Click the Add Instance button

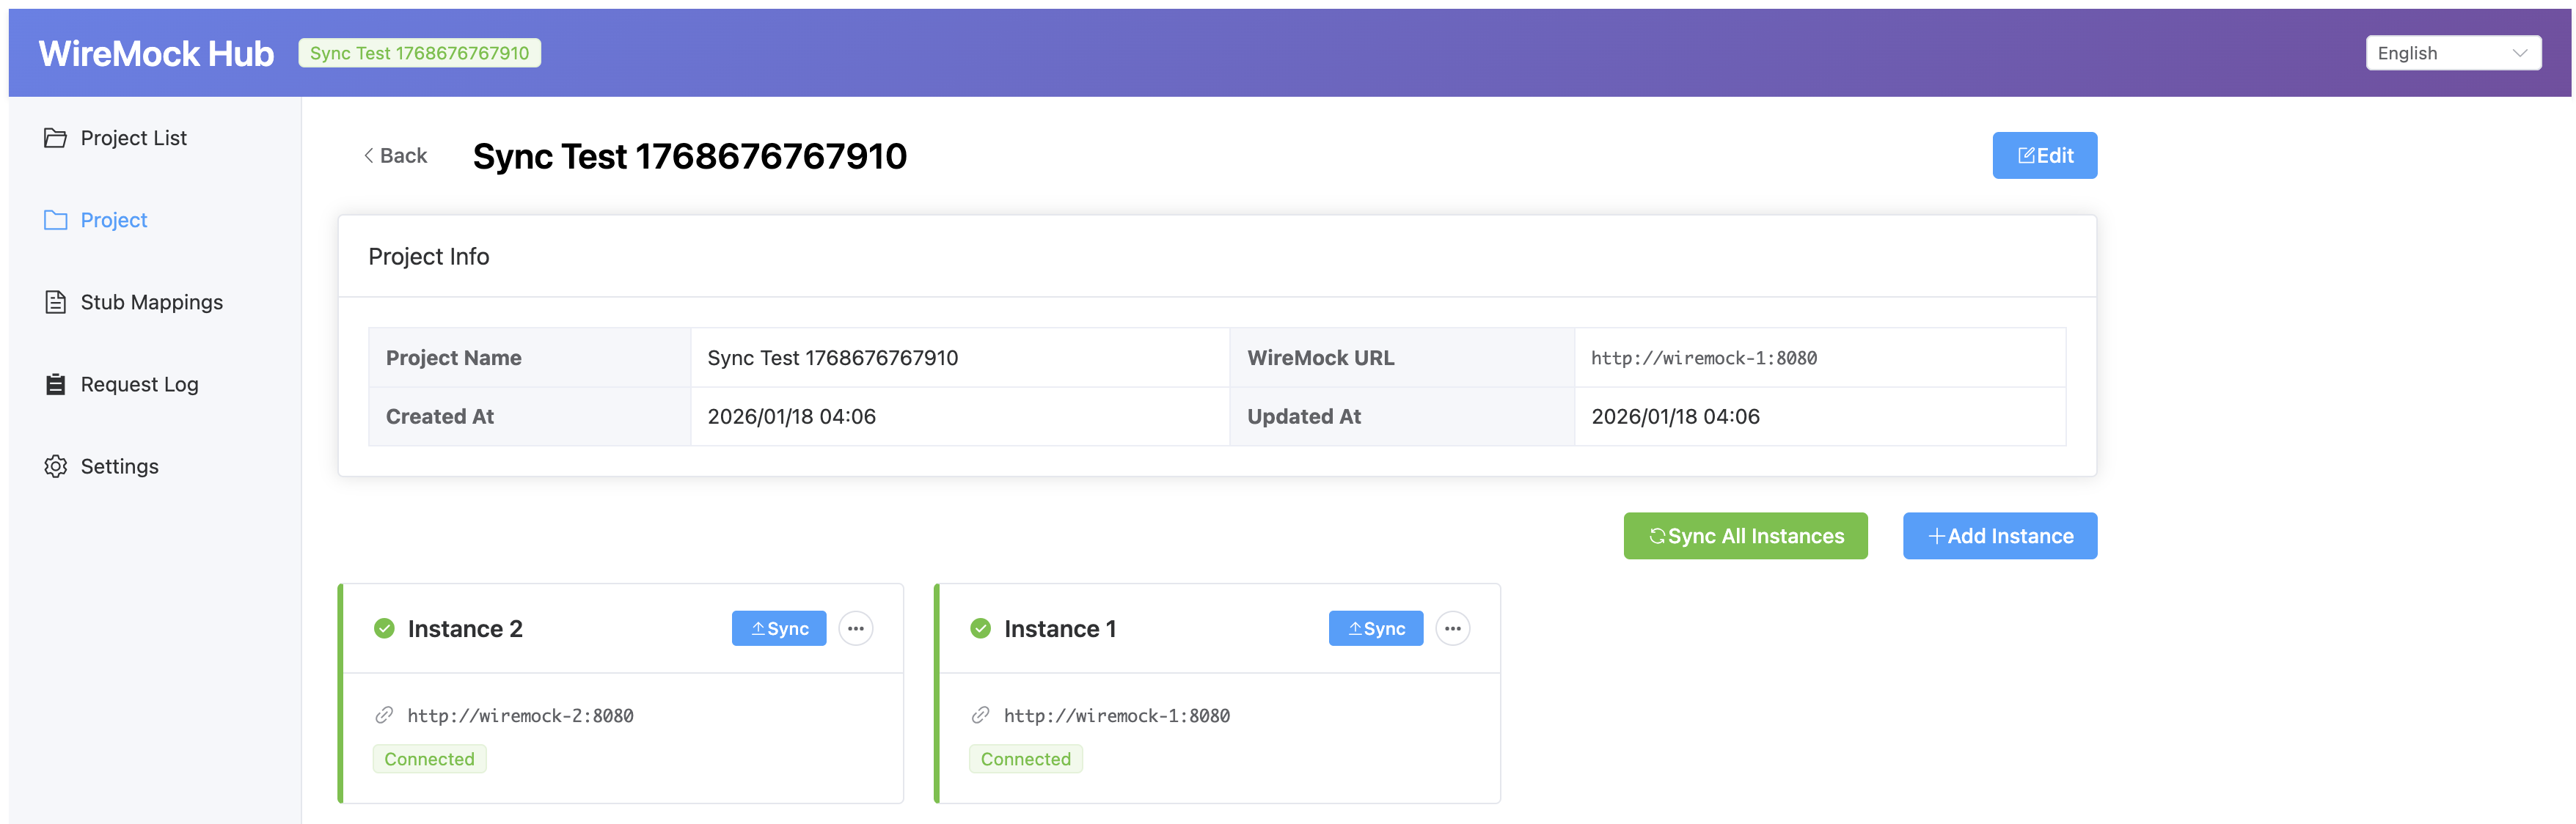tap(1999, 536)
